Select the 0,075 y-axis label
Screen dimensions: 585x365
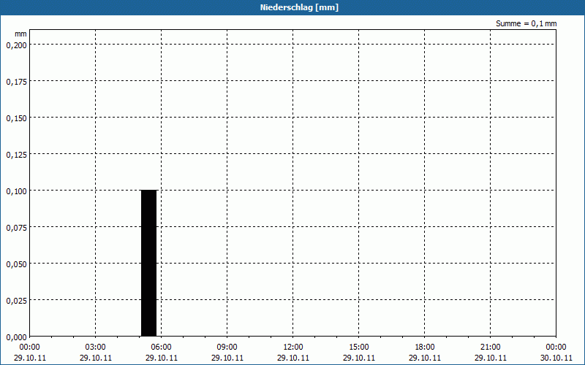coord(16,227)
